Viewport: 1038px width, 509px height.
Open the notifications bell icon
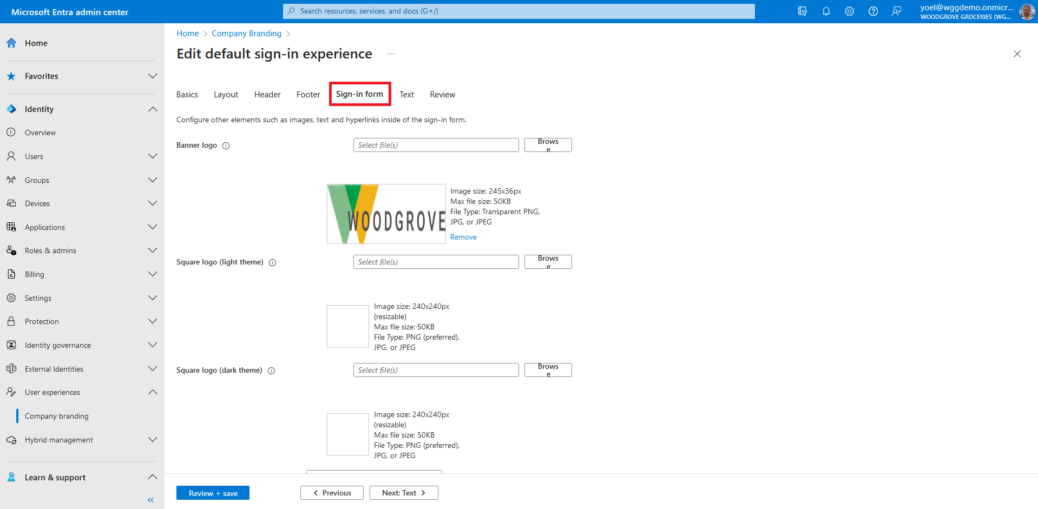(x=826, y=11)
